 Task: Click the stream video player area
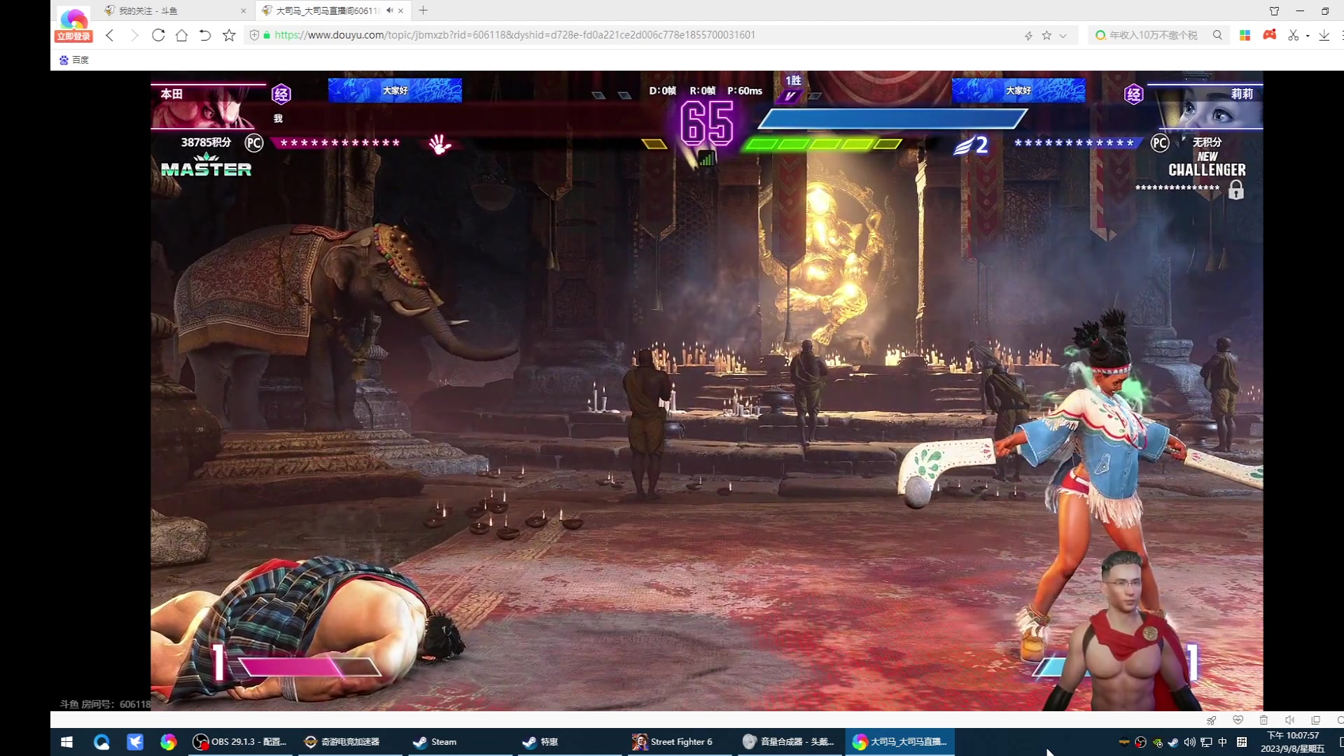pos(707,391)
